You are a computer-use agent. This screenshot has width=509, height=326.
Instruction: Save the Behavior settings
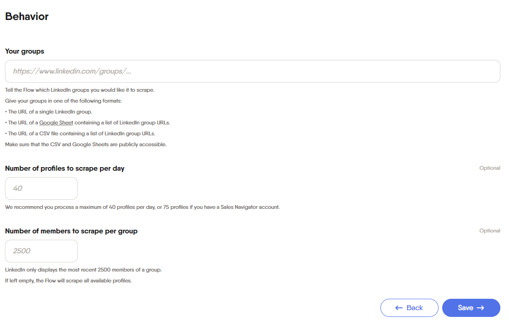tap(471, 308)
